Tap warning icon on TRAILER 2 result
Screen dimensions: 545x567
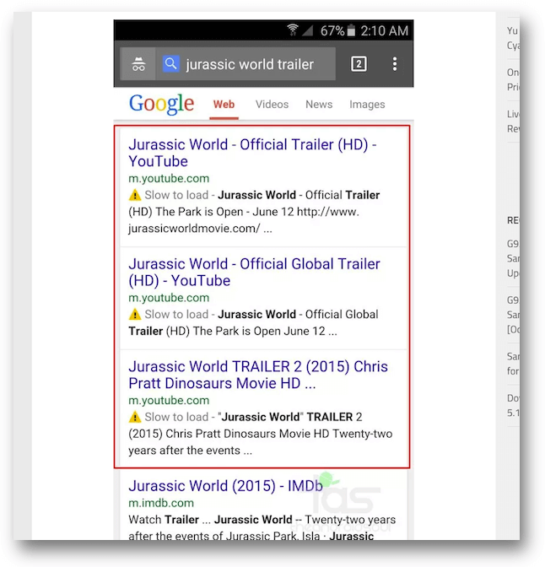[134, 417]
